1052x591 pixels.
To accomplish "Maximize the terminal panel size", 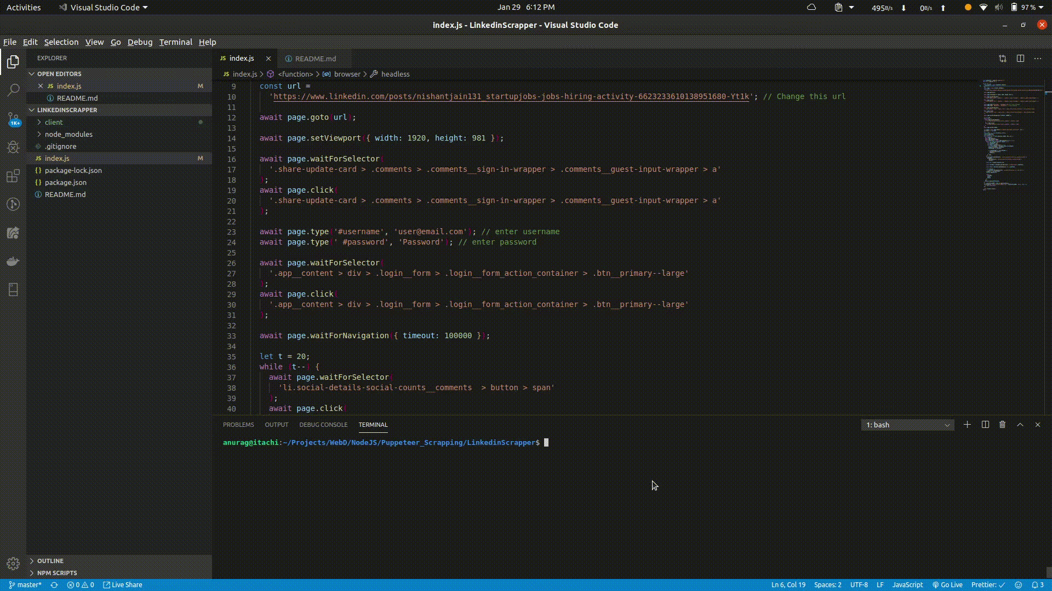I will click(1020, 425).
